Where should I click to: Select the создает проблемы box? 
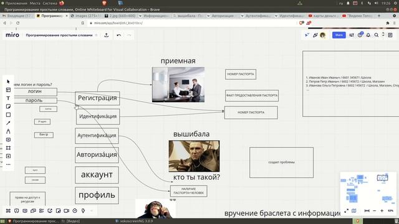coord(281,162)
